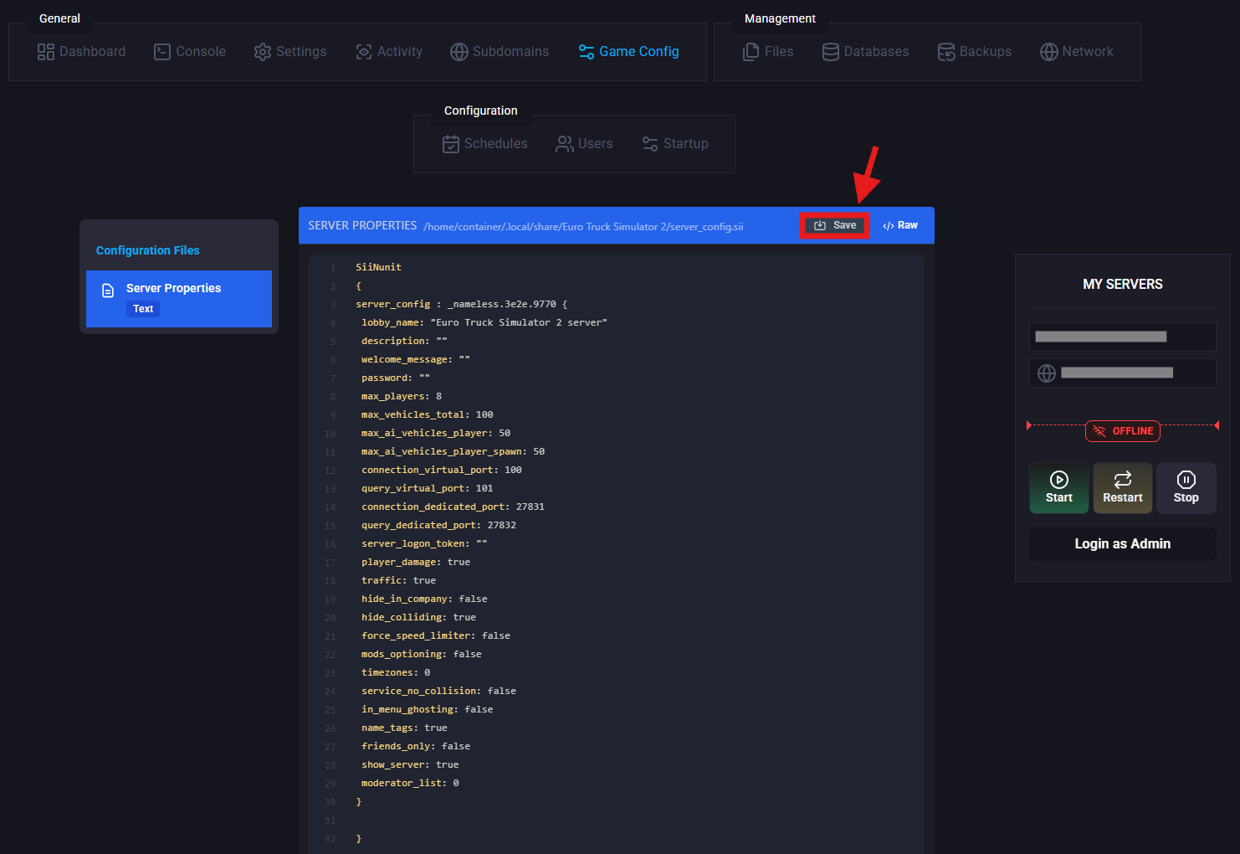
Task: Click the first redacted server field
Action: [1123, 337]
